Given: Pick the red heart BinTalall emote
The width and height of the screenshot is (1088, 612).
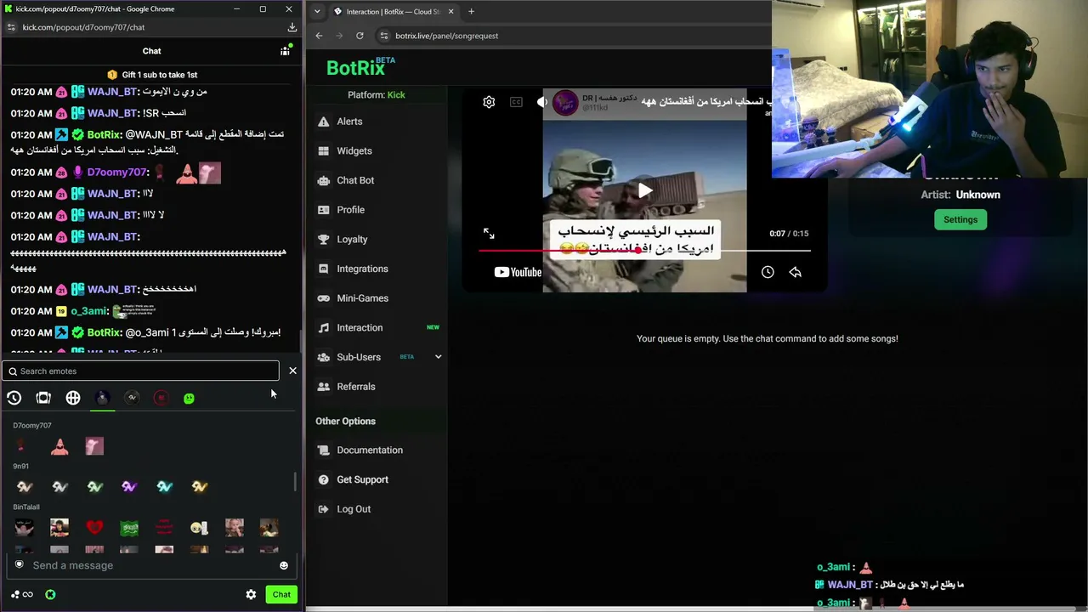Looking at the screenshot, I should click(x=94, y=528).
